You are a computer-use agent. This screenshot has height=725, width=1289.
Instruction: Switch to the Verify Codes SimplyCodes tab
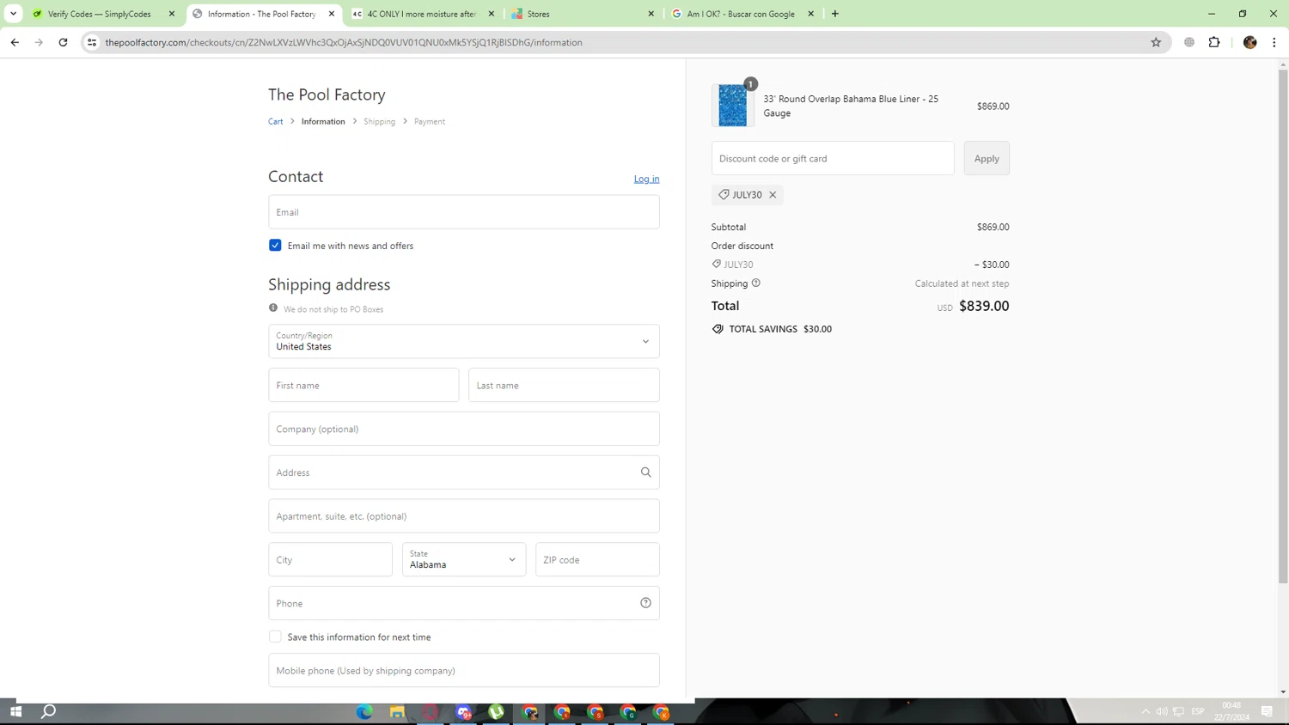(99, 14)
